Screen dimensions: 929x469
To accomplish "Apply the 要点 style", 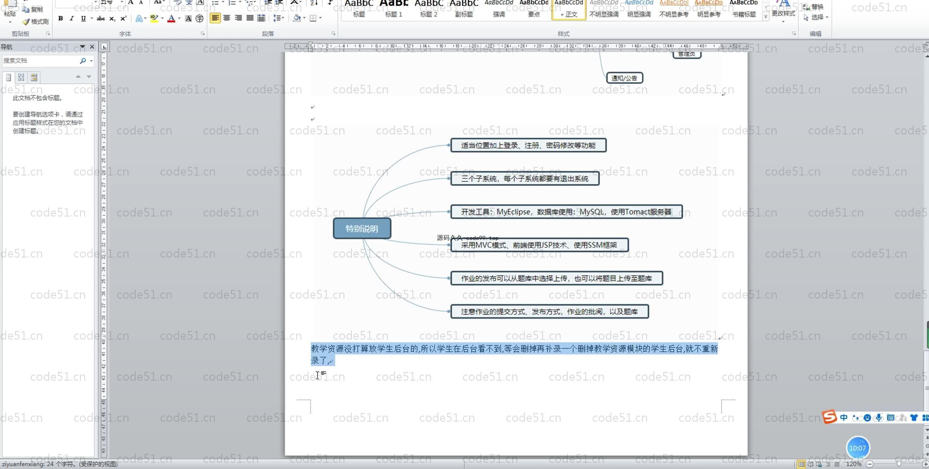I will tap(534, 9).
